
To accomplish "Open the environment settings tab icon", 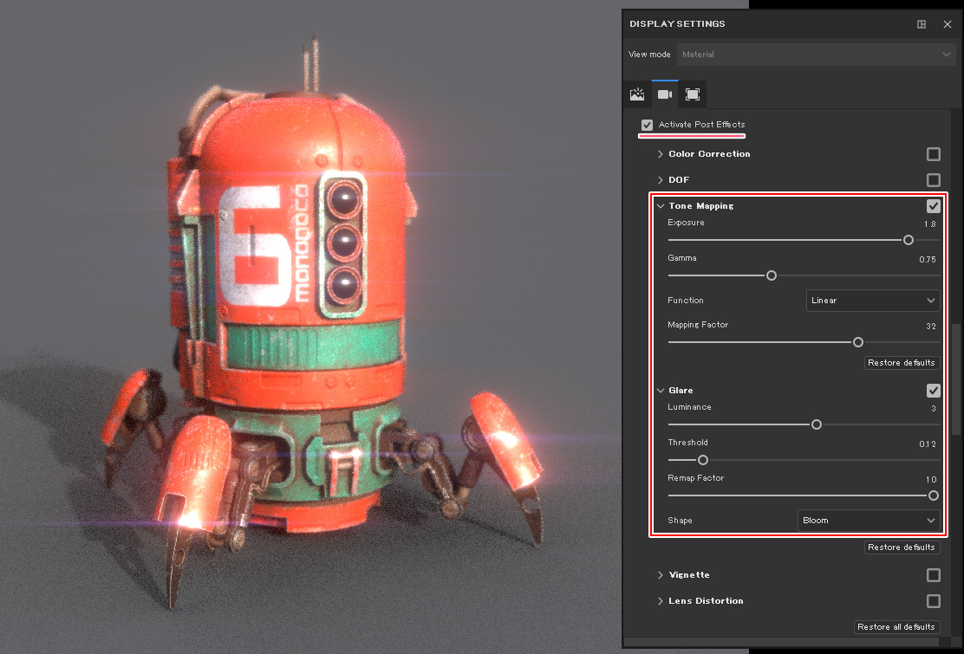I will pos(637,94).
